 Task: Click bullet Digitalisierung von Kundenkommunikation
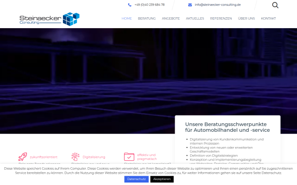point(227,142)
